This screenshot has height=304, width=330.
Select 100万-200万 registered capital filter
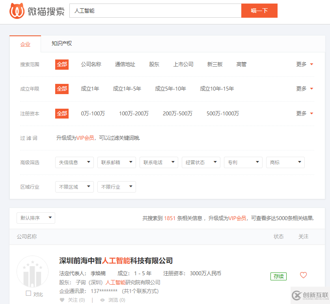click(x=134, y=113)
